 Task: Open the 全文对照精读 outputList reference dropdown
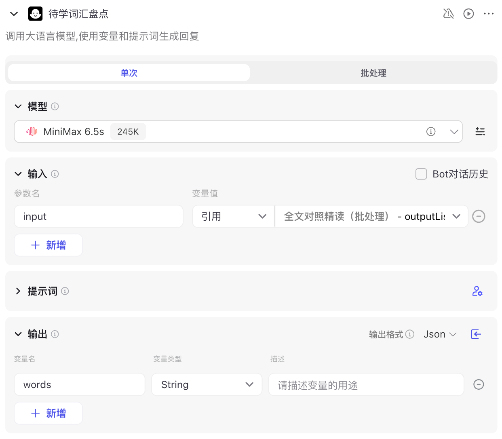click(371, 216)
